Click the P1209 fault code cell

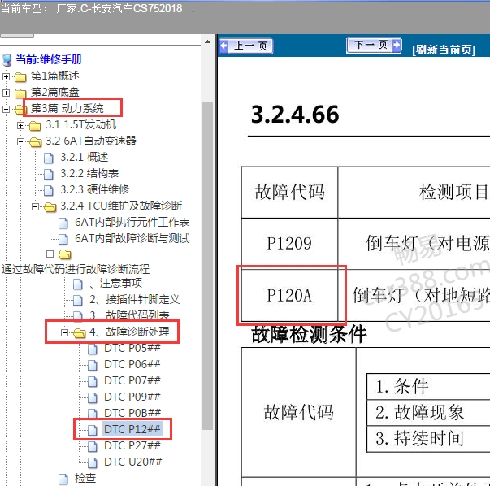click(289, 244)
